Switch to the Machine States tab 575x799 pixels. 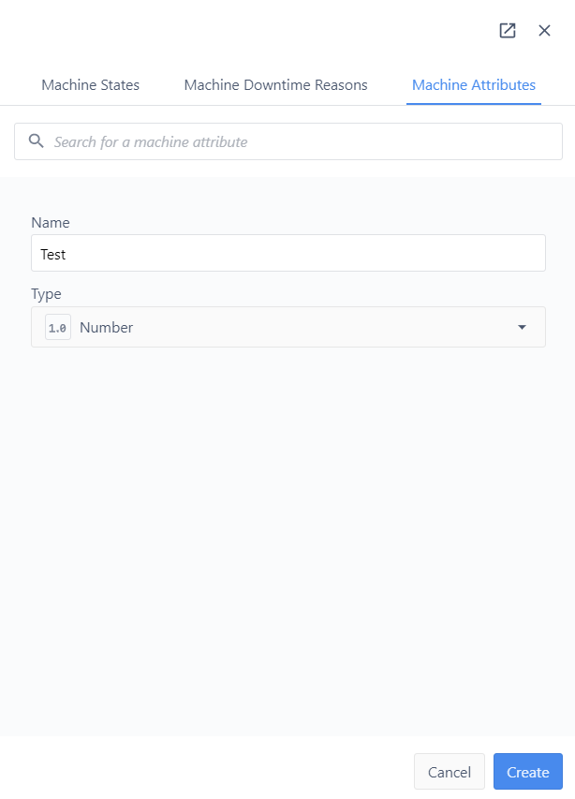point(90,84)
